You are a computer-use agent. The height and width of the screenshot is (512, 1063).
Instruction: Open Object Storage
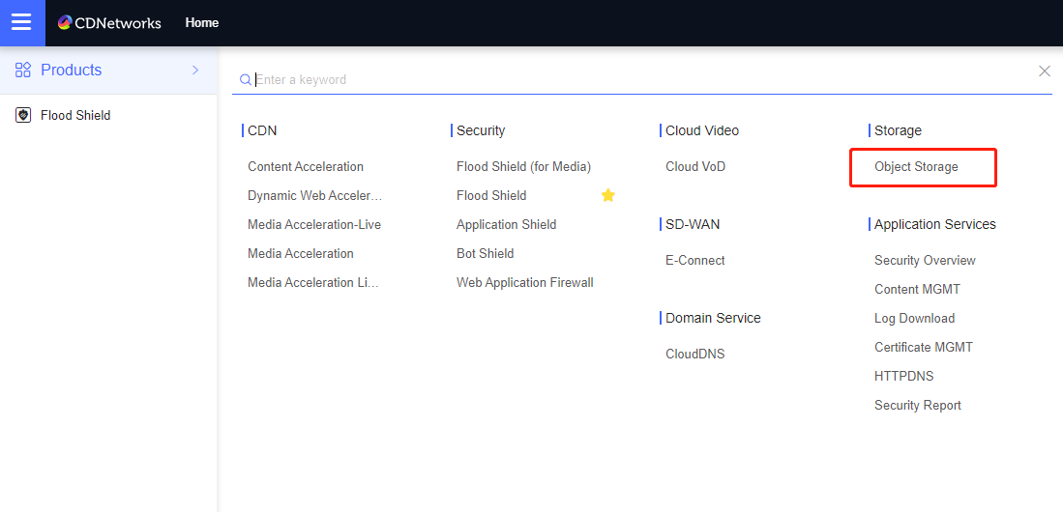tap(917, 166)
